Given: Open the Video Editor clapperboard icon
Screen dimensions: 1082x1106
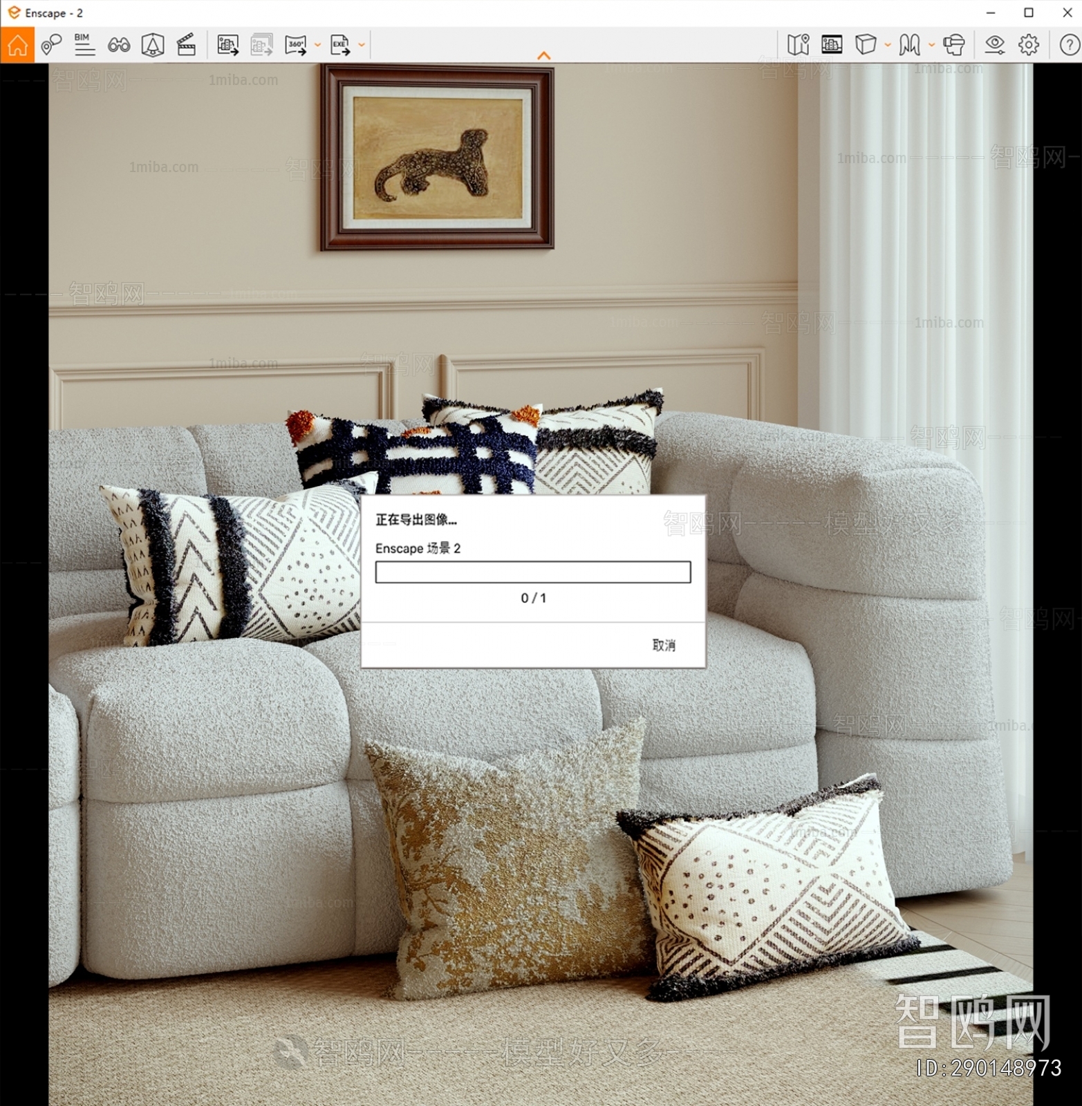Looking at the screenshot, I should click(186, 45).
